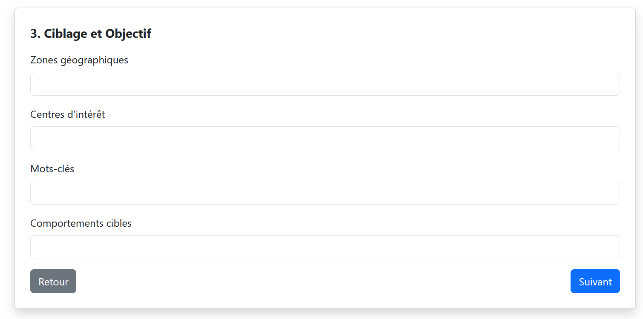Click the blue Suivant navigation button

[595, 281]
